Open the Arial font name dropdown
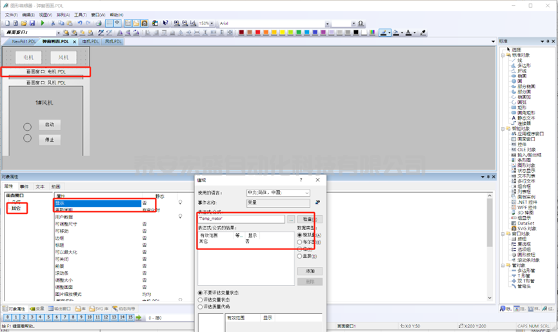Image resolution: width=558 pixels, height=332 pixels. [328, 23]
